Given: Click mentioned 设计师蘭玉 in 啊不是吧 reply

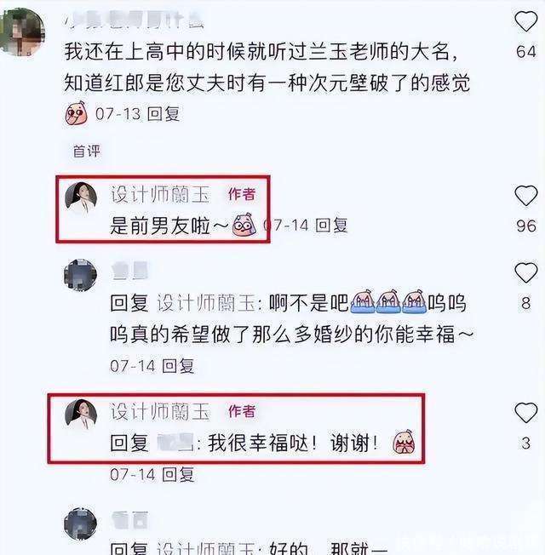Looking at the screenshot, I should [x=206, y=303].
